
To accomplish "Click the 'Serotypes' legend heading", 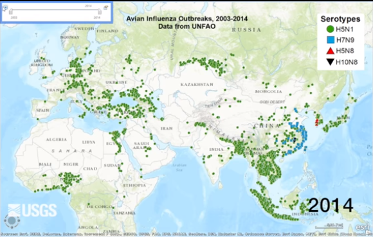I will pyautogui.click(x=340, y=19).
